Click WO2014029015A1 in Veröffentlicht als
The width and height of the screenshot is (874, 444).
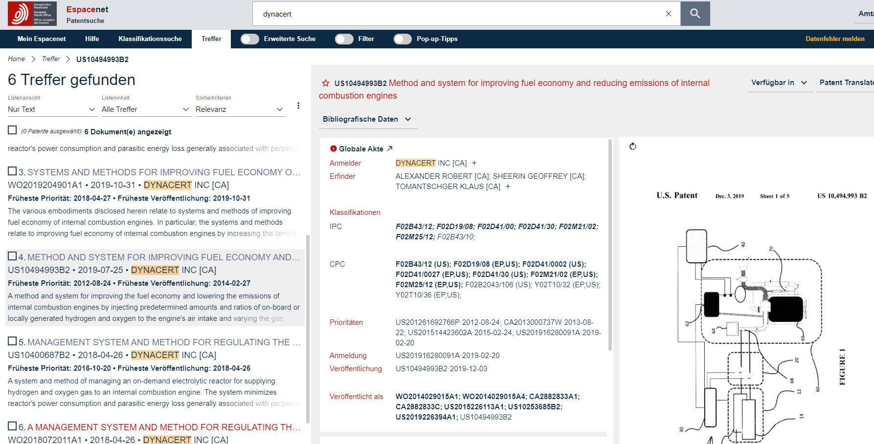click(427, 397)
